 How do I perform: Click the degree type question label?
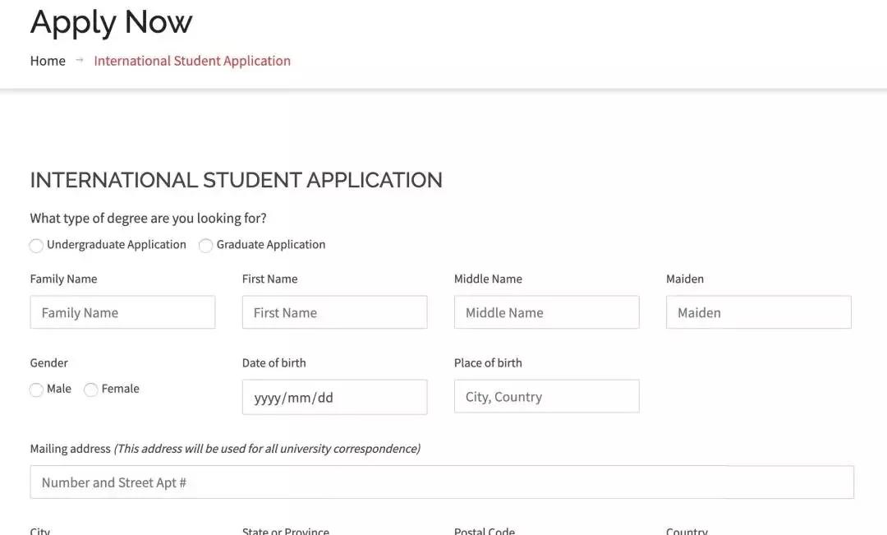147,218
